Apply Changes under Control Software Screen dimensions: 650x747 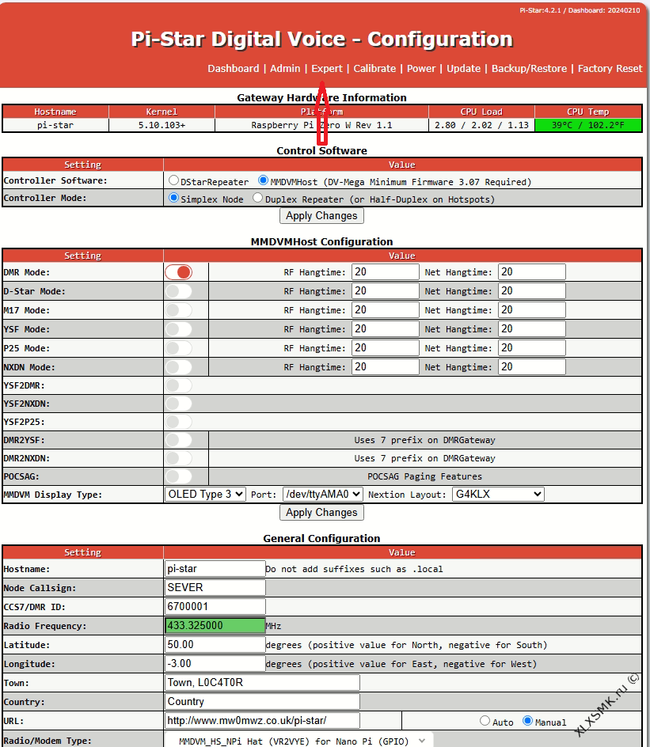click(321, 216)
